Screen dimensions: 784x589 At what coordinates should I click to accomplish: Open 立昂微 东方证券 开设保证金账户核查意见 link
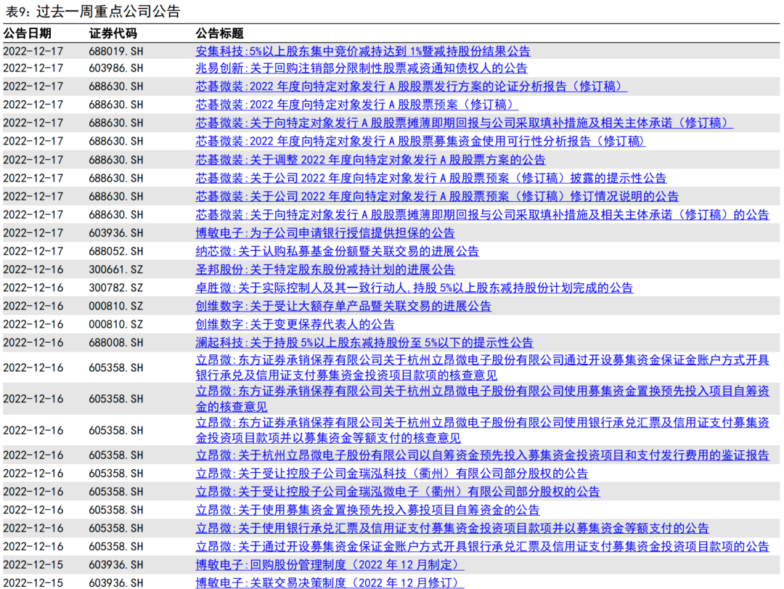(x=482, y=367)
